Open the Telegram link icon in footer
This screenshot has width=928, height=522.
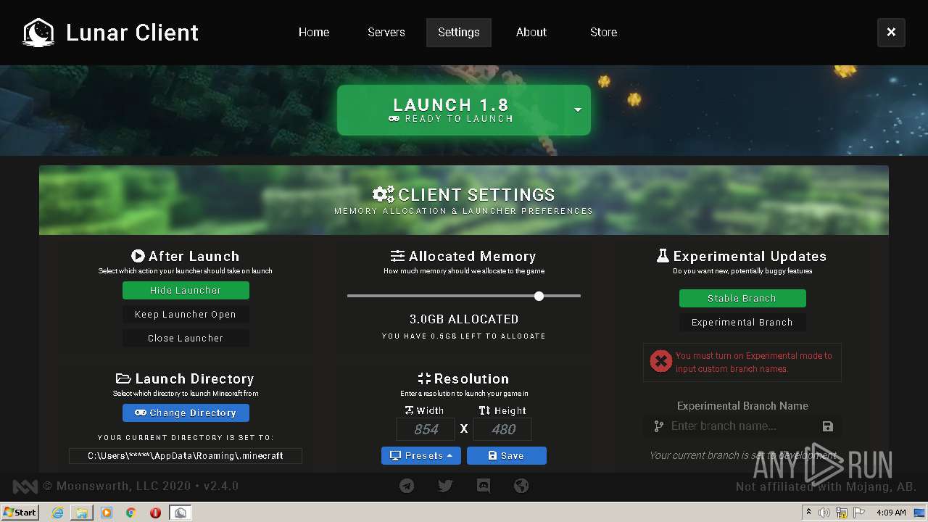407,486
